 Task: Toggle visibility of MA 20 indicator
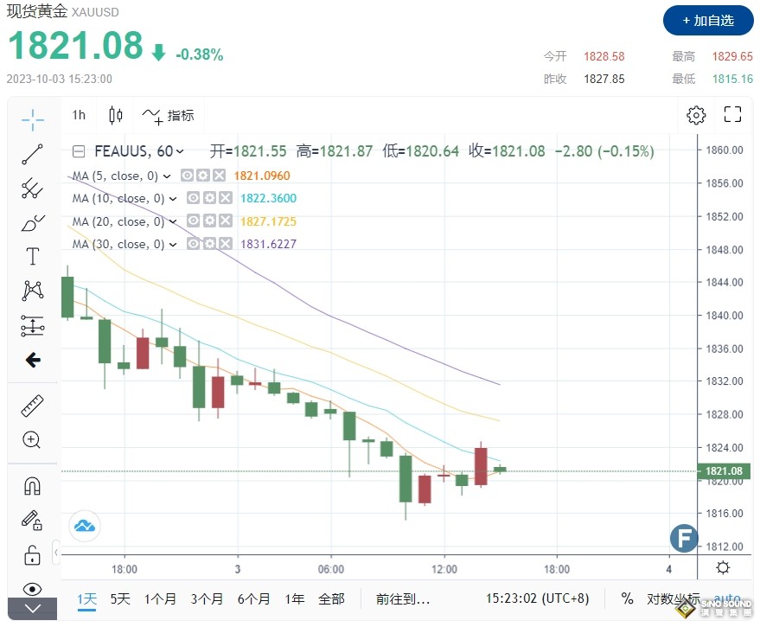(x=193, y=221)
